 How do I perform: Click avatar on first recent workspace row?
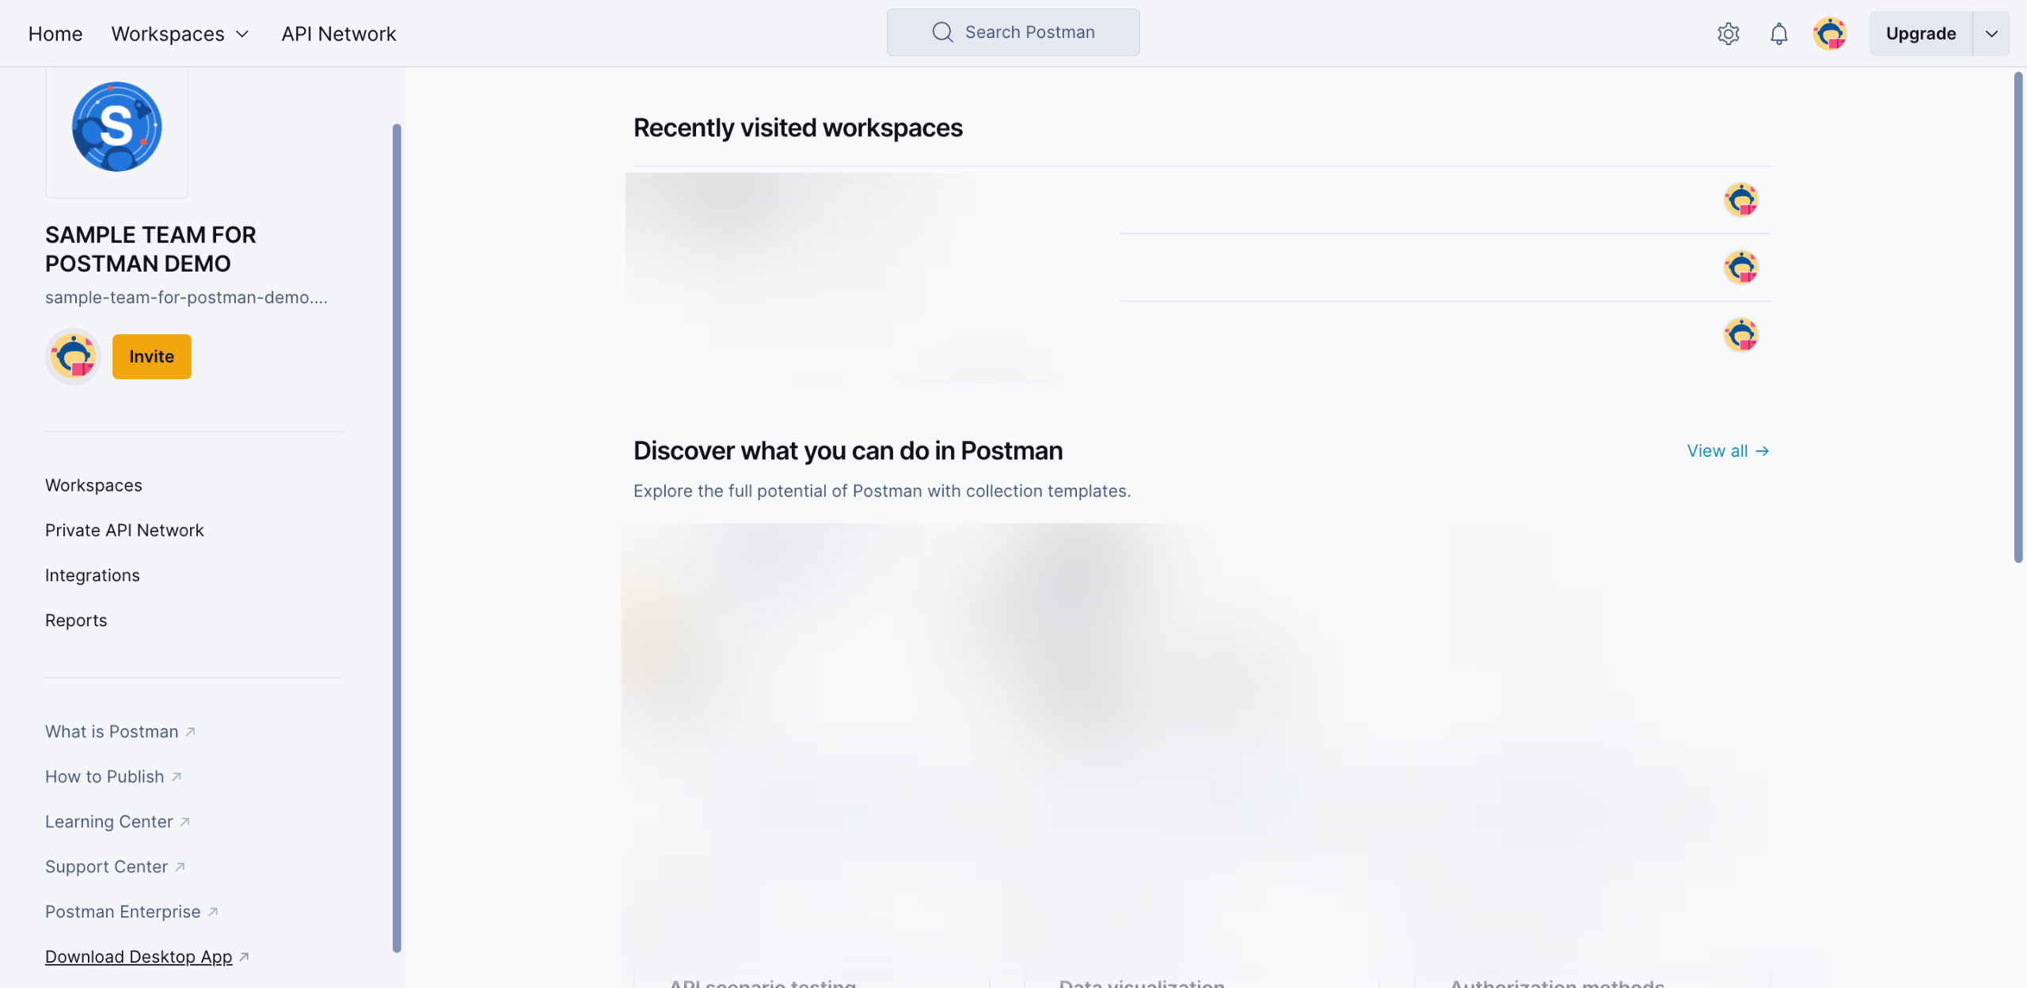(1740, 199)
